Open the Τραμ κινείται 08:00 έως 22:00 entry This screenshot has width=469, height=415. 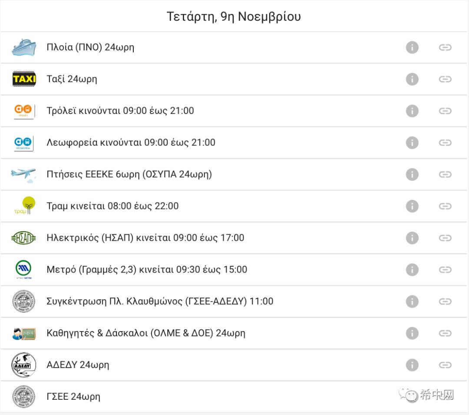point(233,206)
